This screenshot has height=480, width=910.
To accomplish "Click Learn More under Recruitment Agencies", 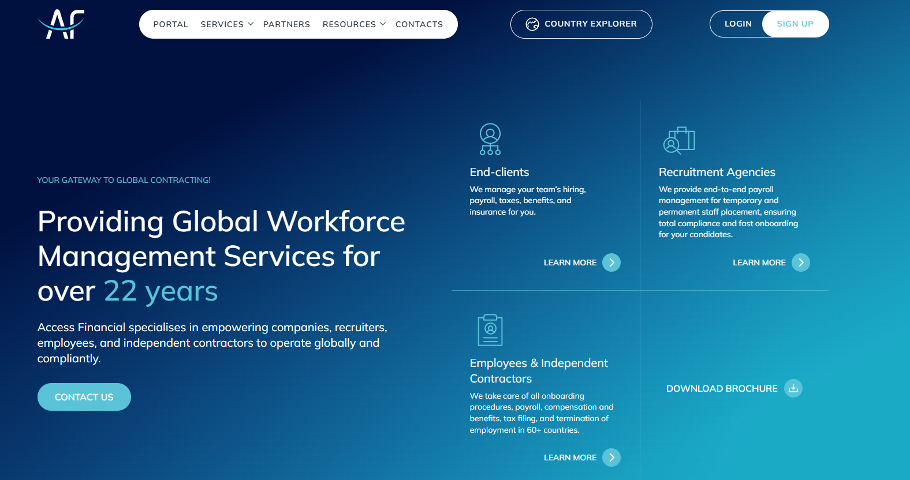I will click(759, 262).
